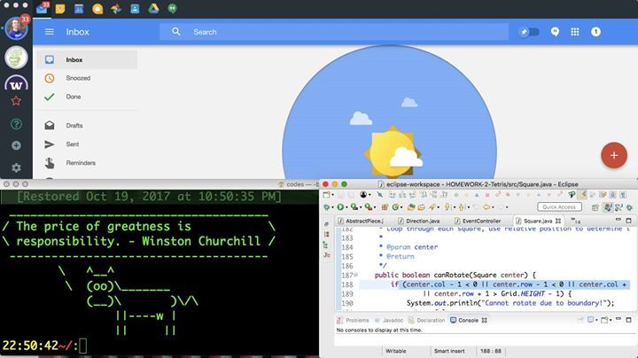This screenshot has height=358, width=638.
Task: Add a new account with the plus icon
Action: tap(16, 145)
